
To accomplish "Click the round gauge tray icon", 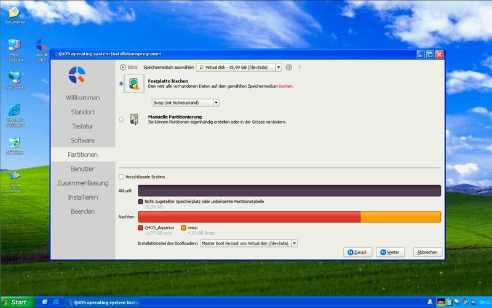I will tap(465, 302).
